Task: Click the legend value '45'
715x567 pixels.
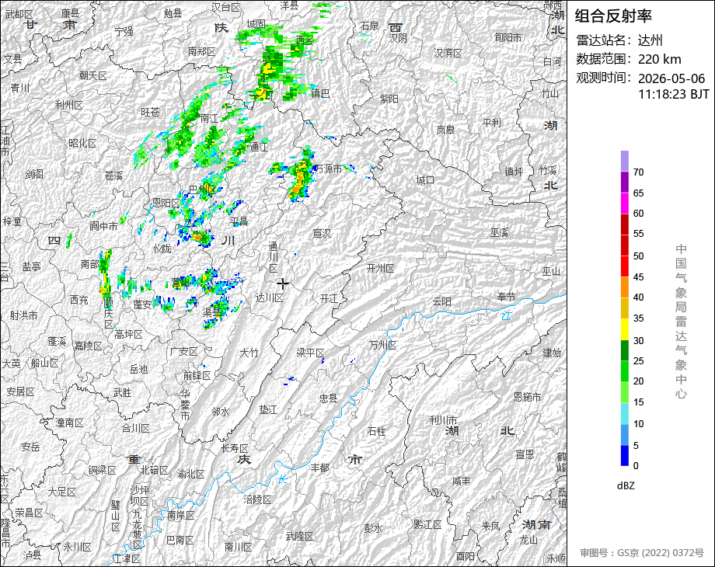Action: coord(638,277)
